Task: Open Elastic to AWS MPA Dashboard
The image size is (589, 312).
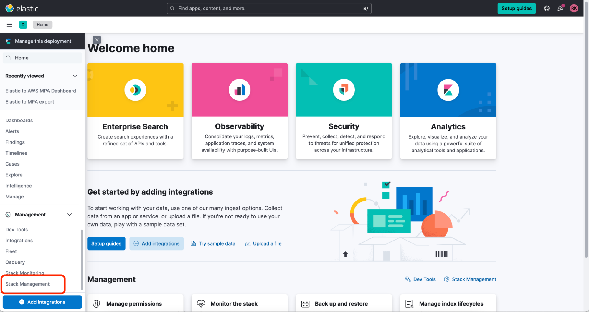Action: tap(41, 91)
